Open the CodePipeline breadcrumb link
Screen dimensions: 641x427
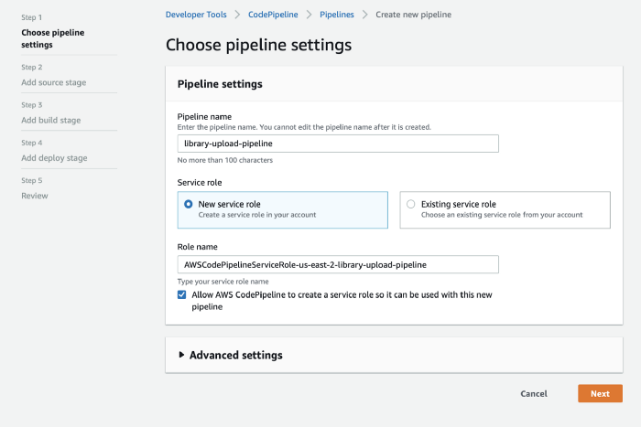[273, 15]
